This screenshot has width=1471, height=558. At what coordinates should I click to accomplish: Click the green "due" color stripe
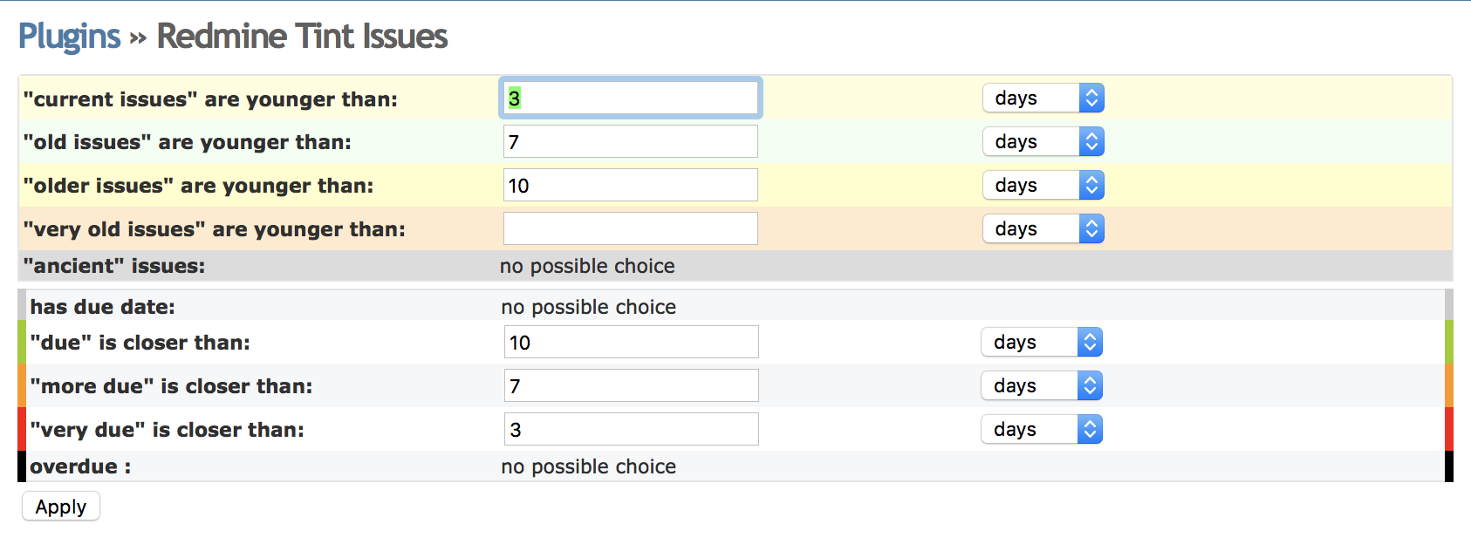pos(22,342)
